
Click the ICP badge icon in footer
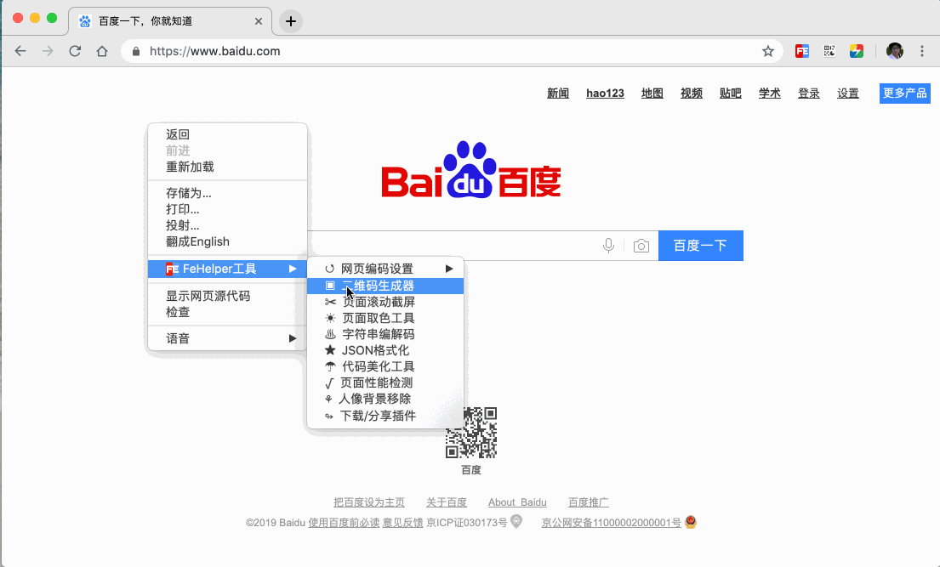click(516, 521)
